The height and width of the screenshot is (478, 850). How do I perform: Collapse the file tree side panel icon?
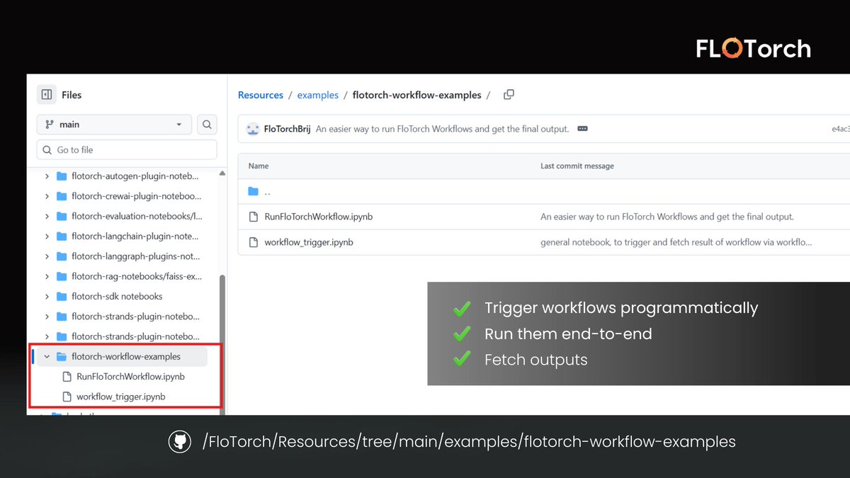tap(47, 94)
